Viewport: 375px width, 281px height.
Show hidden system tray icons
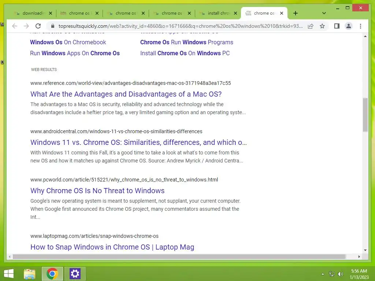[x=323, y=274]
